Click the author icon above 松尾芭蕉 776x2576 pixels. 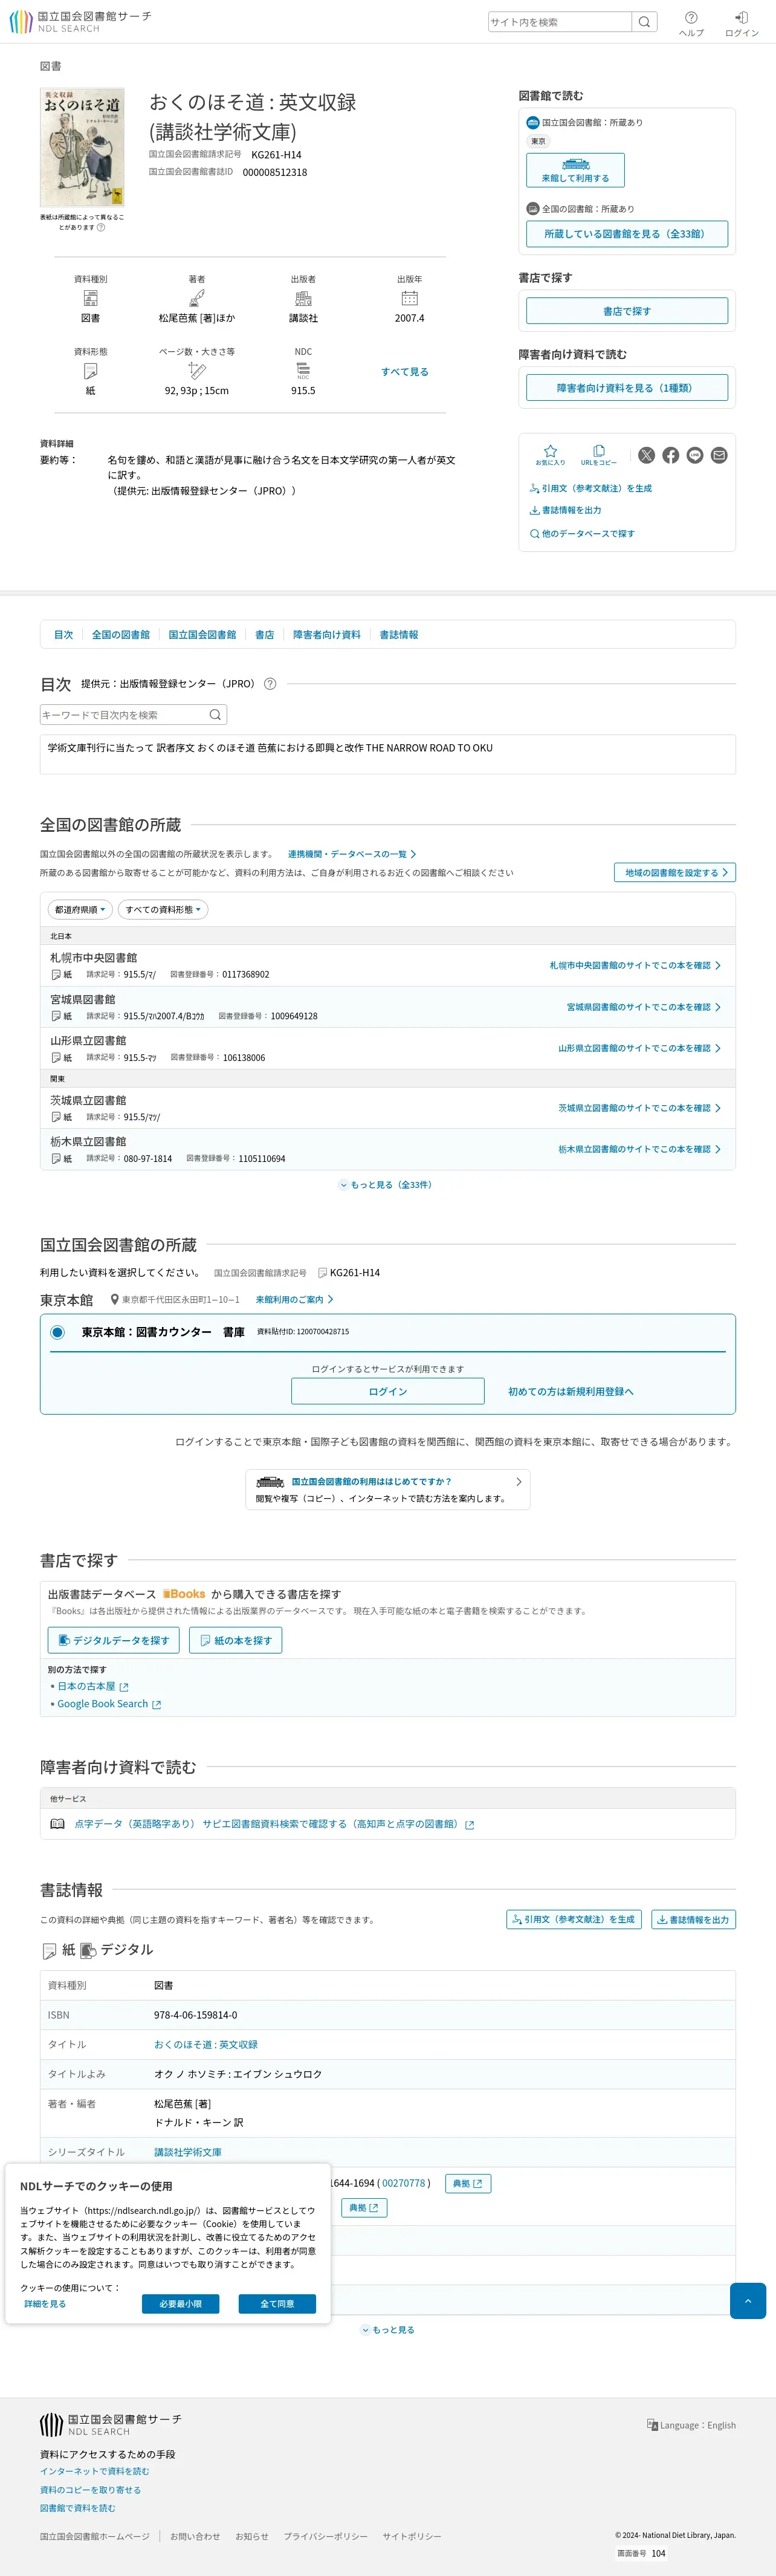[197, 298]
